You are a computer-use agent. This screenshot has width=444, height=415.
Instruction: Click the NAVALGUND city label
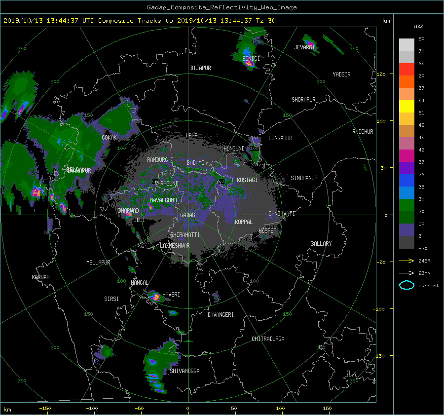click(163, 200)
